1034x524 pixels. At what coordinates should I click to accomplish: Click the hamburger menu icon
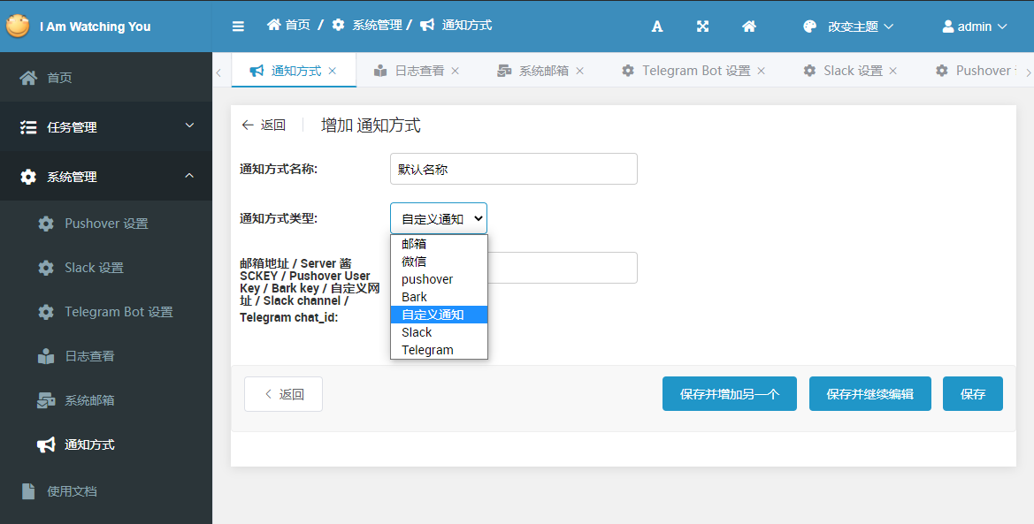[x=238, y=25]
